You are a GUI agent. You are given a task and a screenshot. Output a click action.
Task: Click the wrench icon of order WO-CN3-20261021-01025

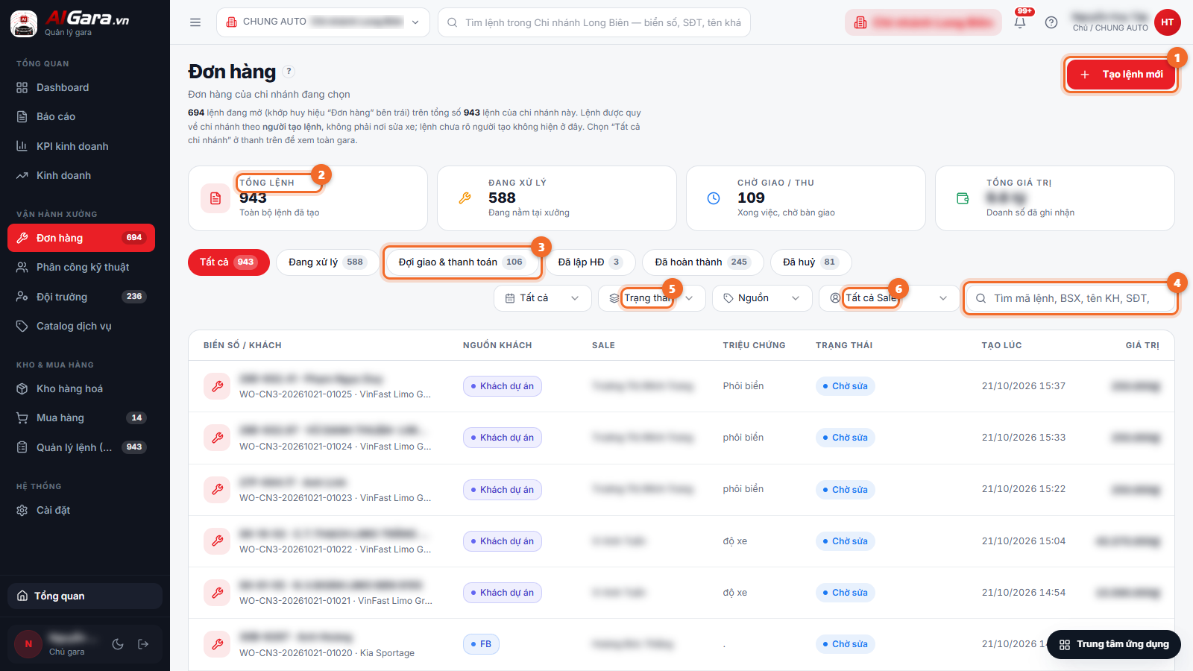point(217,386)
